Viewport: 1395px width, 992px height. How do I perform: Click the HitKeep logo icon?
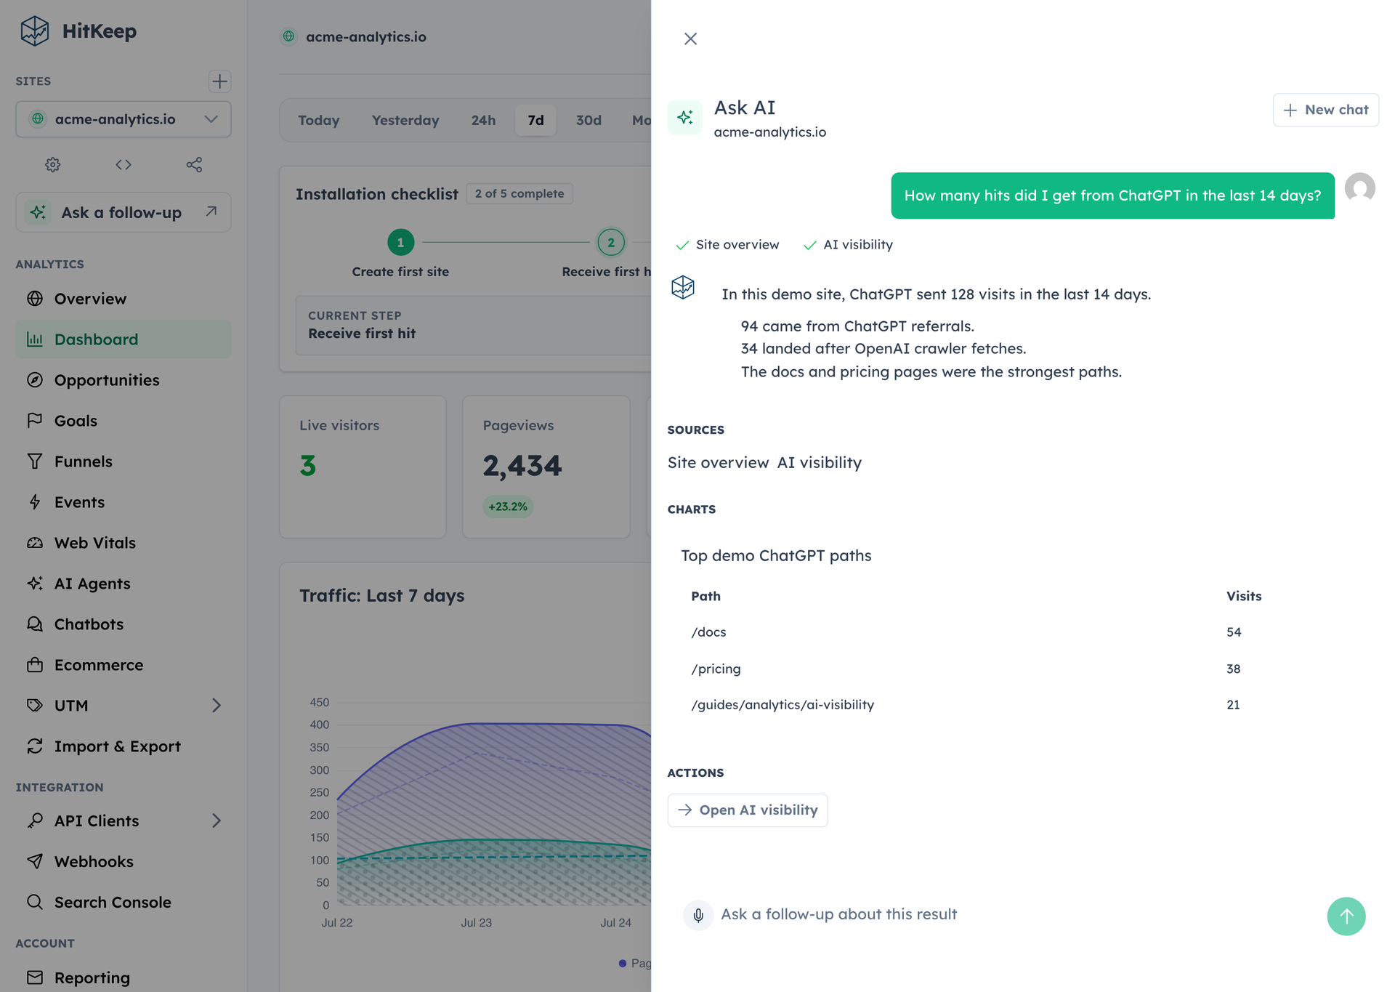tap(34, 31)
